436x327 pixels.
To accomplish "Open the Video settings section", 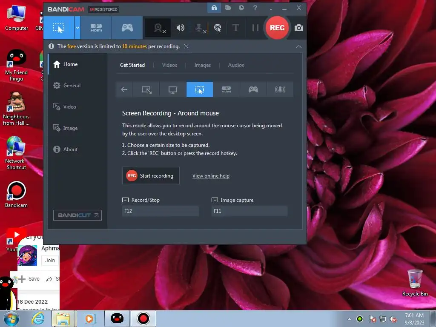I will click(65, 107).
